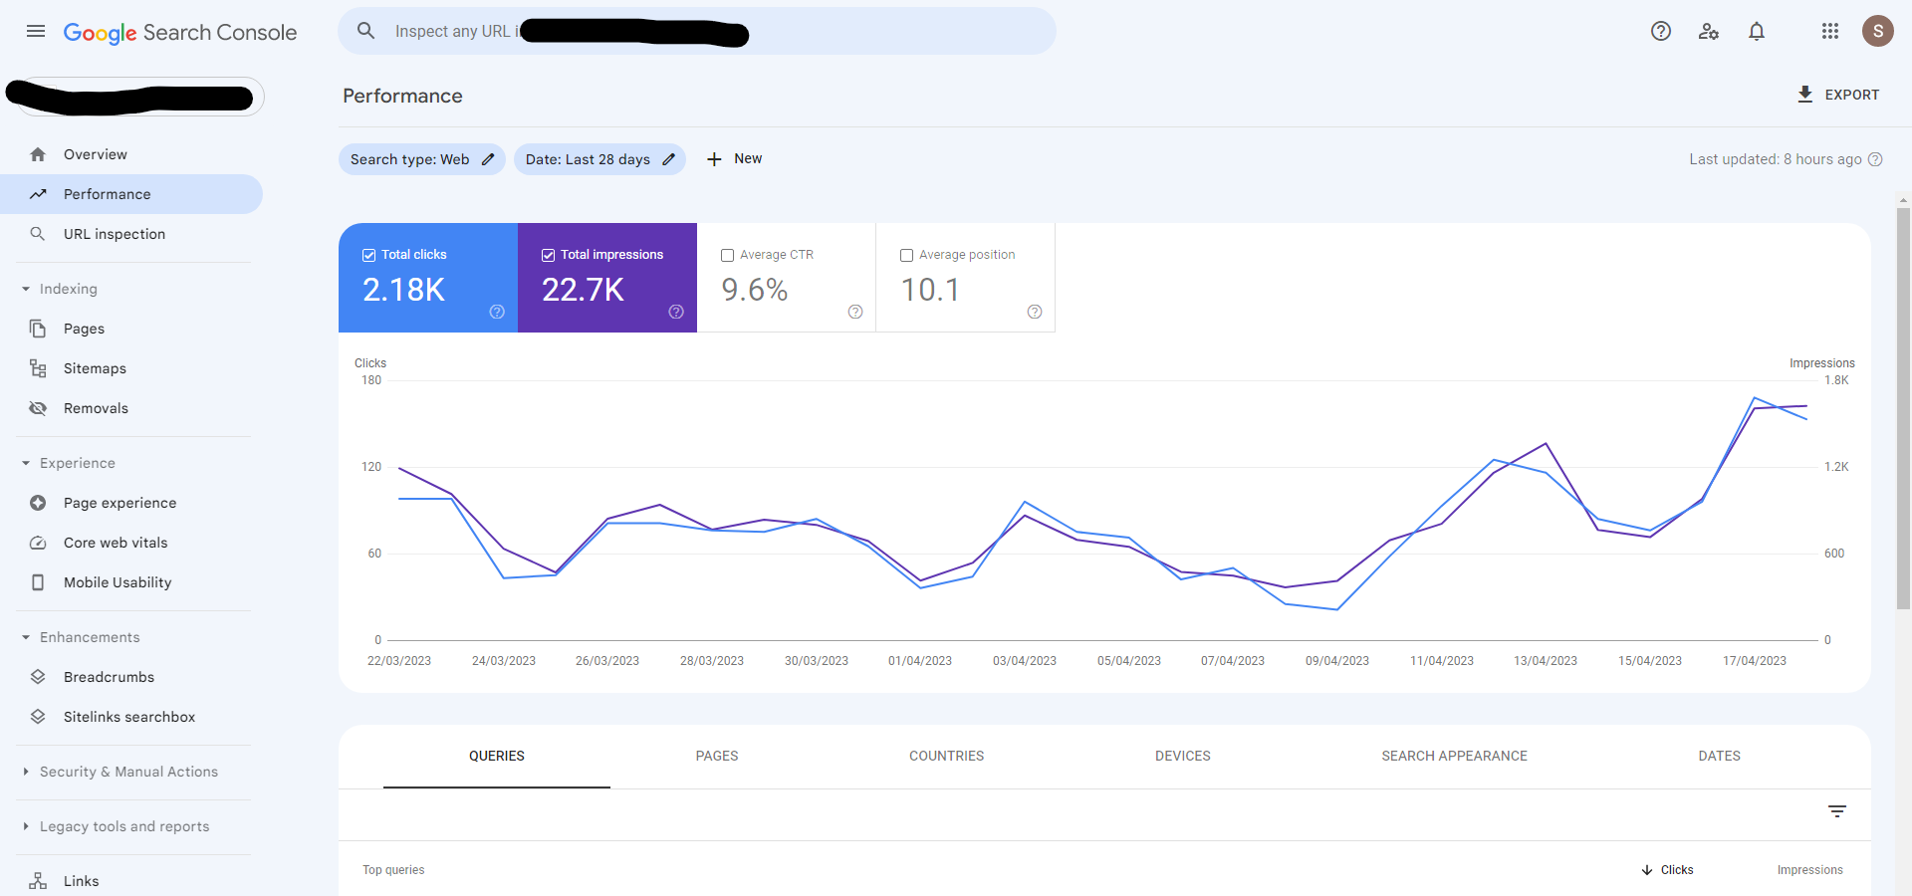
Task: Collapse the Indexing section
Action: (26, 289)
